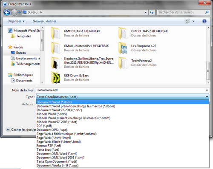Image resolution: width=213 pixels, height=169 pixels.
Task: Choose Document Word prenant en charge macros (*.docm)
Action: pos(122,106)
